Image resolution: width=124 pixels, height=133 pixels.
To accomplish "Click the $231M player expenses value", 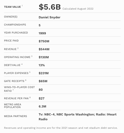I will (x=44, y=73).
